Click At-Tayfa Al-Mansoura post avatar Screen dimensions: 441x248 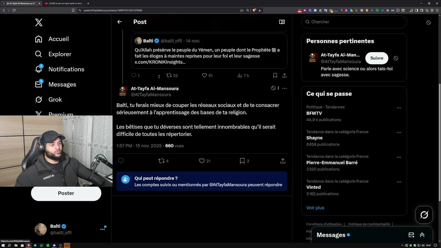(x=123, y=91)
